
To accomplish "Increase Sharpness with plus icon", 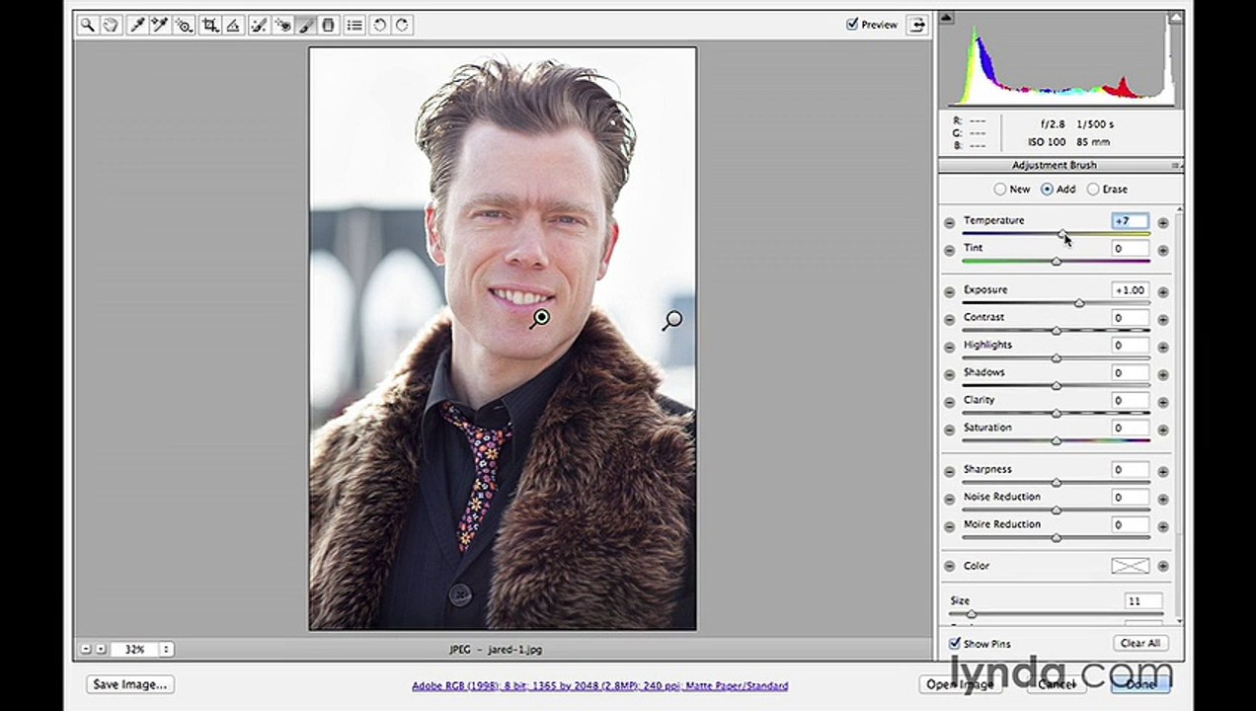I will tap(1162, 472).
